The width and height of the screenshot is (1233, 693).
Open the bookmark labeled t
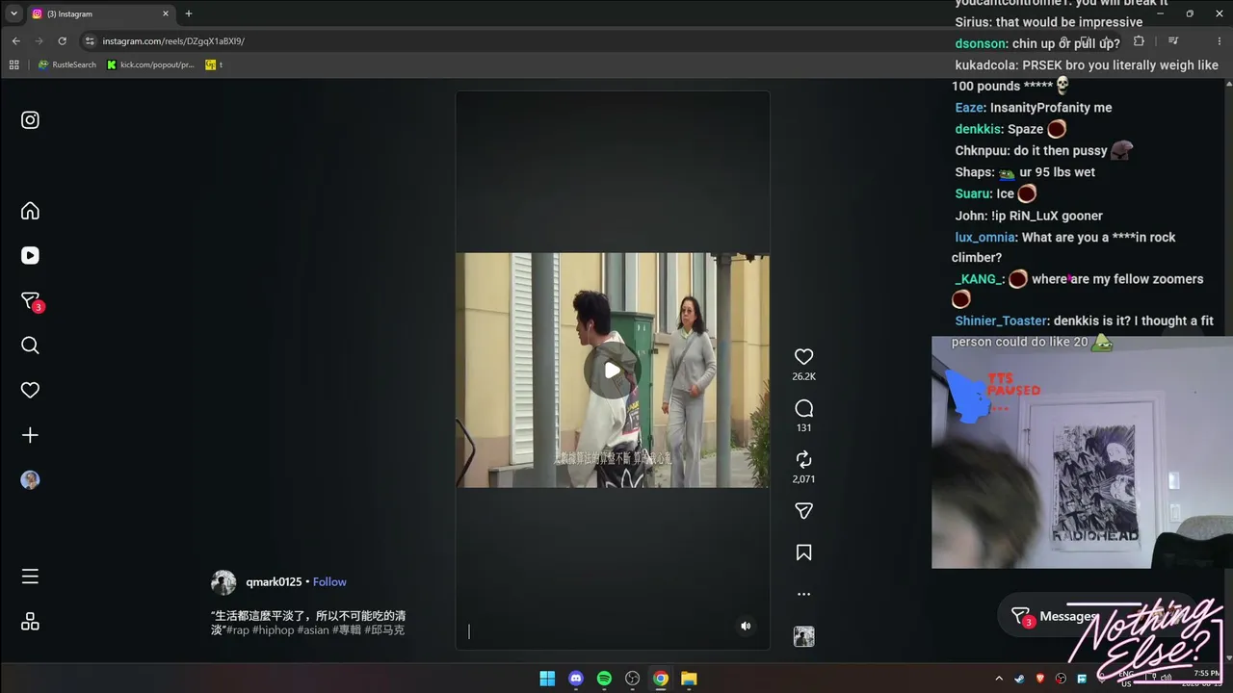214,64
